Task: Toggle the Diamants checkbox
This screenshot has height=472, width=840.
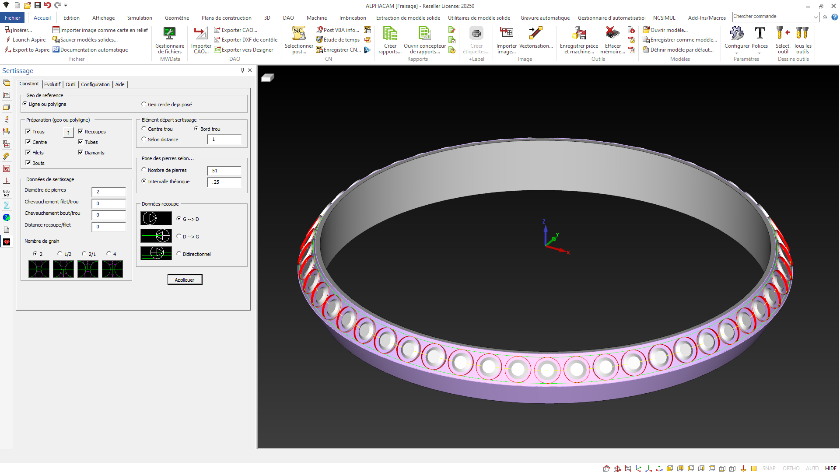Action: tap(80, 153)
